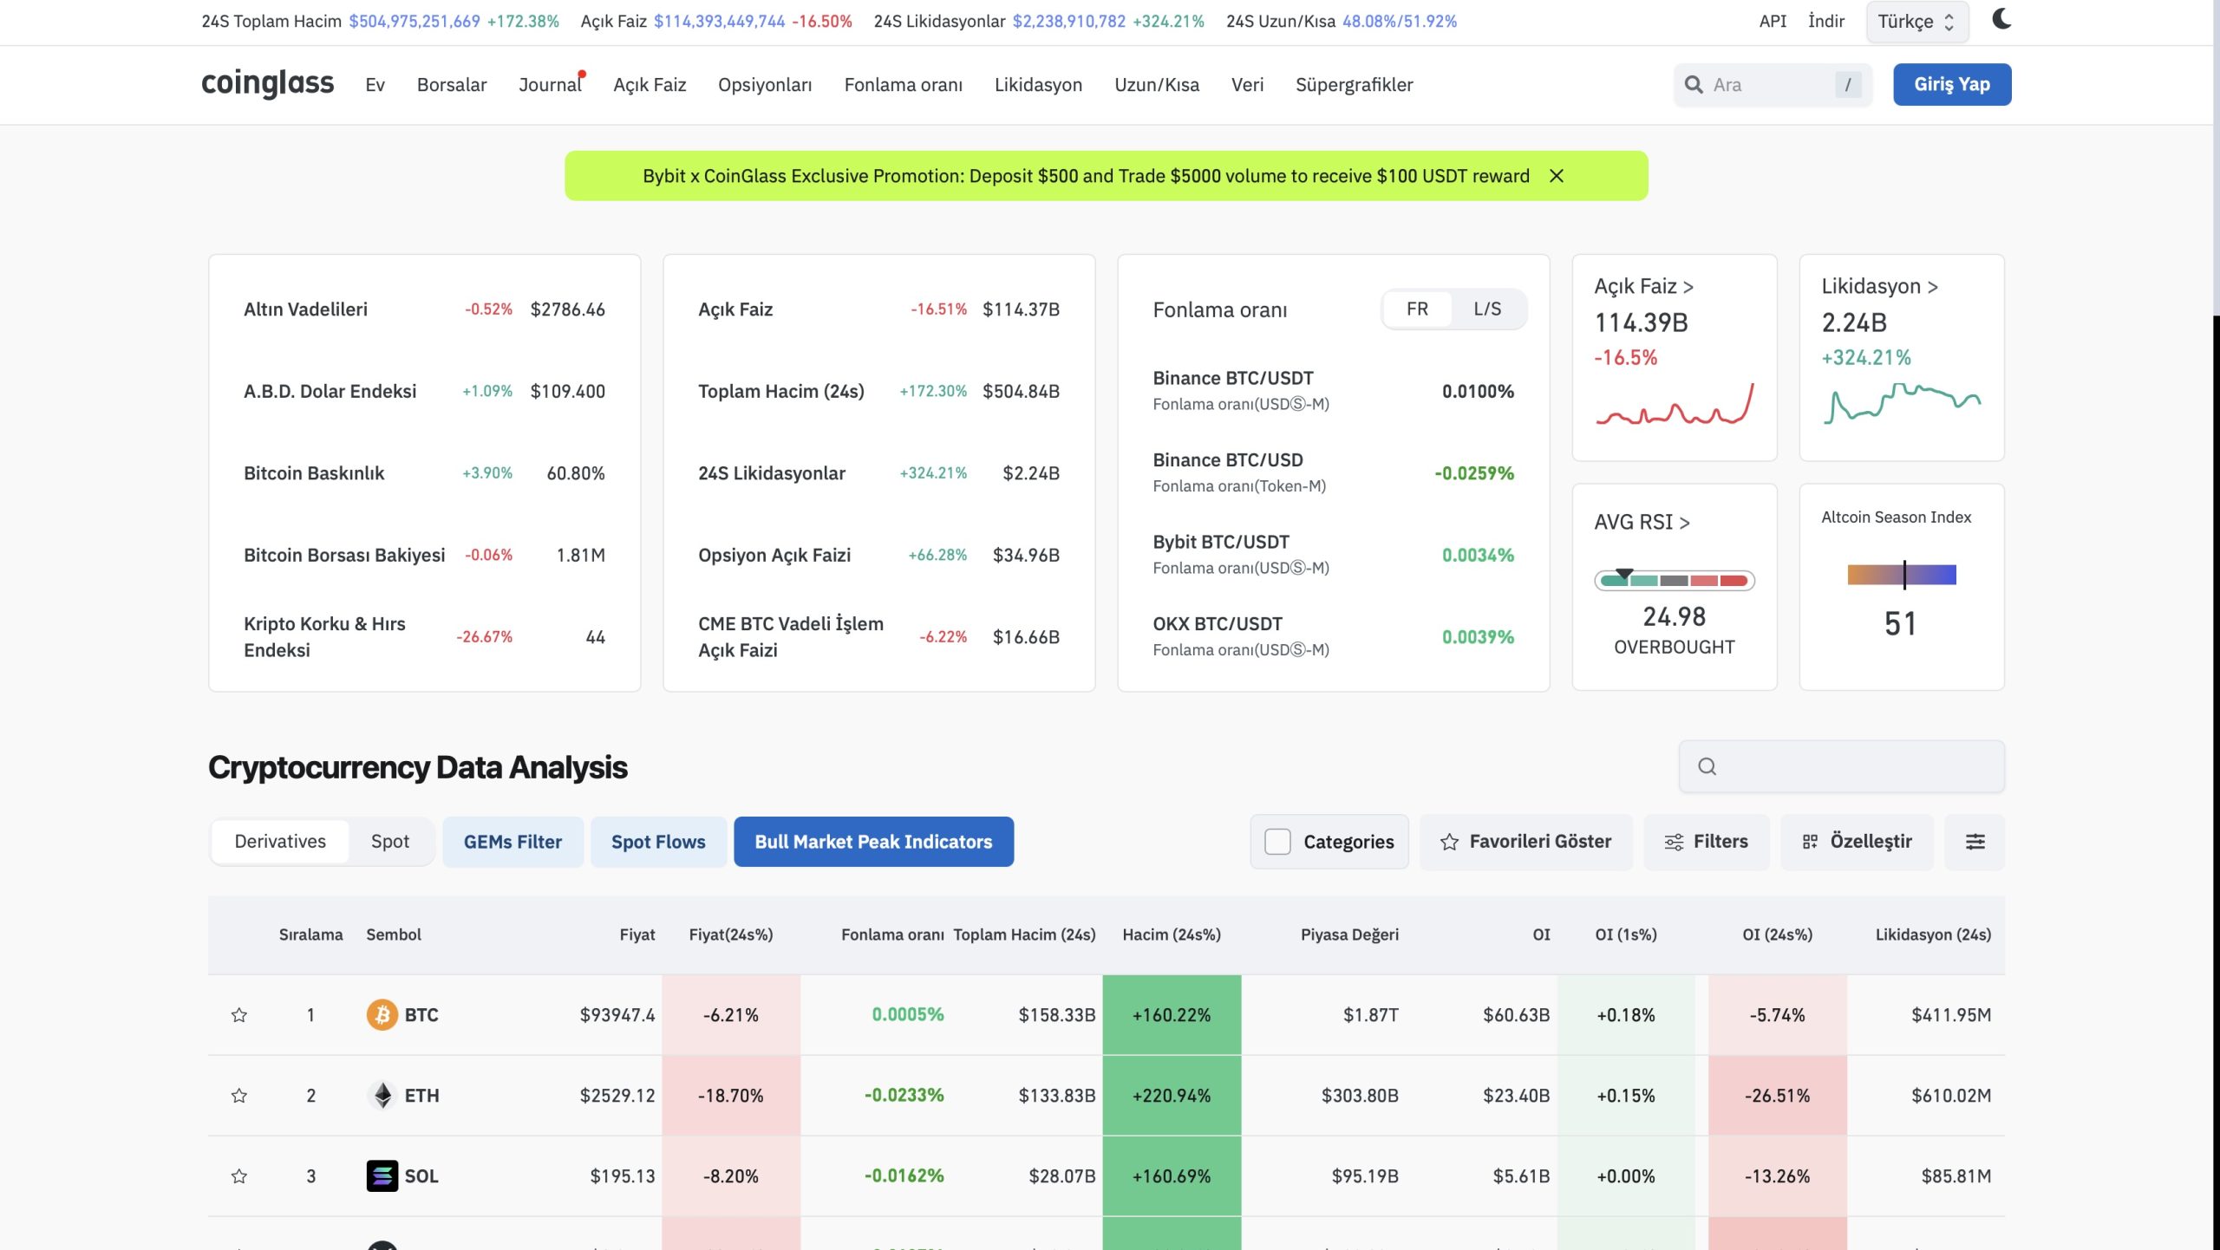Image resolution: width=2220 pixels, height=1250 pixels.
Task: Favorite BTC with its star icon
Action: [x=239, y=1015]
